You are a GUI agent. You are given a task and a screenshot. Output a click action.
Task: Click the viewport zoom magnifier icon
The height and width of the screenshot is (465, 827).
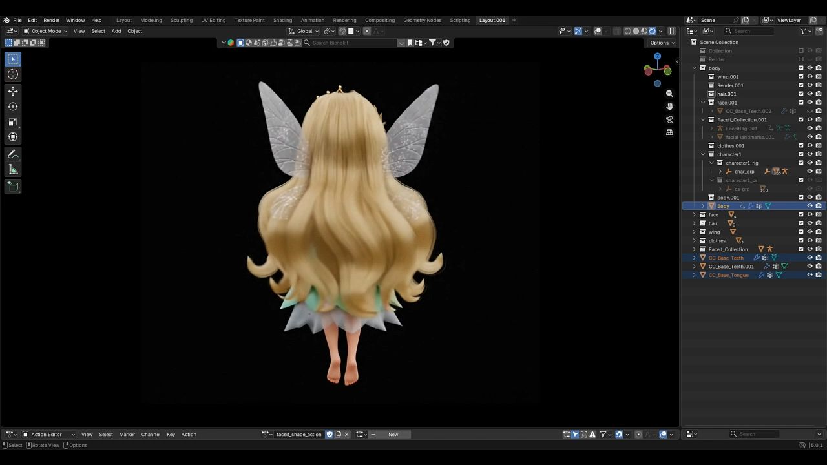point(669,94)
